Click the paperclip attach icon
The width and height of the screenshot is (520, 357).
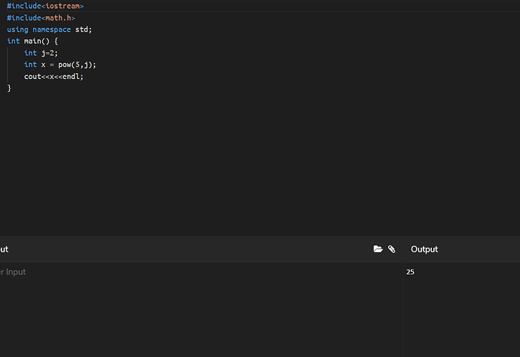click(392, 249)
